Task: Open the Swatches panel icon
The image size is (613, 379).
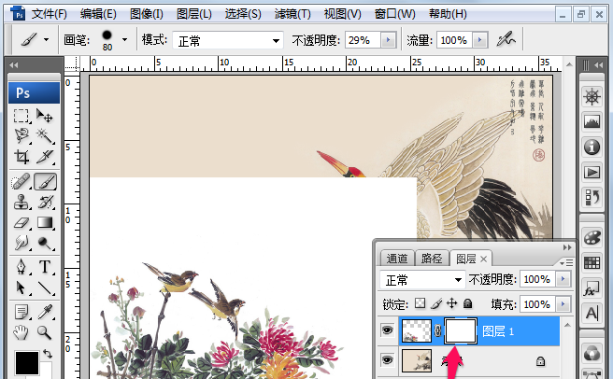Action: click(x=592, y=262)
